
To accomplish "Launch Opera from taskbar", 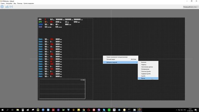I will (x=89, y=110).
